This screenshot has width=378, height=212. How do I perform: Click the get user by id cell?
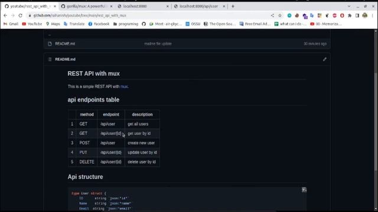click(x=142, y=134)
